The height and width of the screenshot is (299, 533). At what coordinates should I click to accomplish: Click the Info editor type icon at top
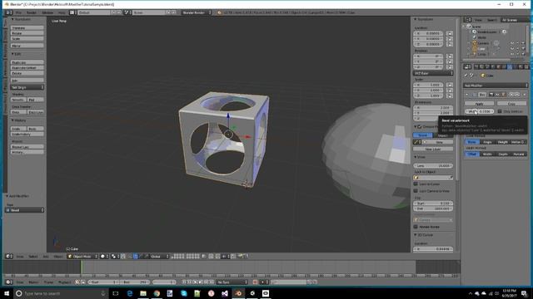click(8, 12)
